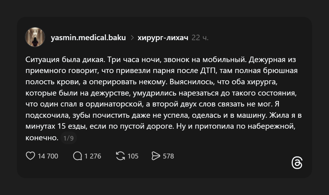
Task: Open yasmin.medical.baku's profile avatar
Action: point(35,37)
